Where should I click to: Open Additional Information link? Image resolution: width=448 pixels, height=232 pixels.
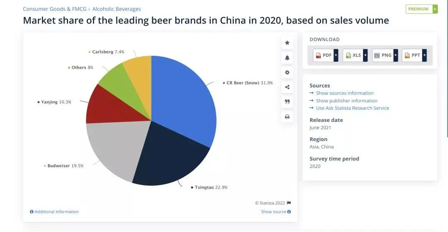click(x=54, y=212)
